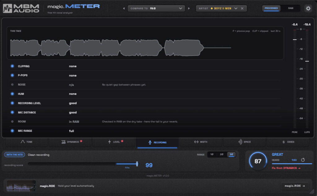This screenshot has height=196, width=317.
Task: Click the Mic Range indicator dot
Action: (12, 131)
